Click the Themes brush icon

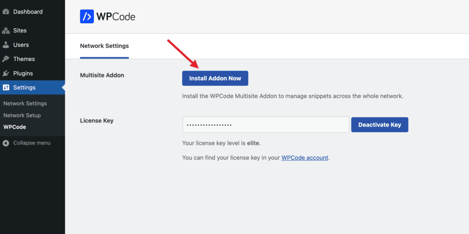(x=5, y=59)
